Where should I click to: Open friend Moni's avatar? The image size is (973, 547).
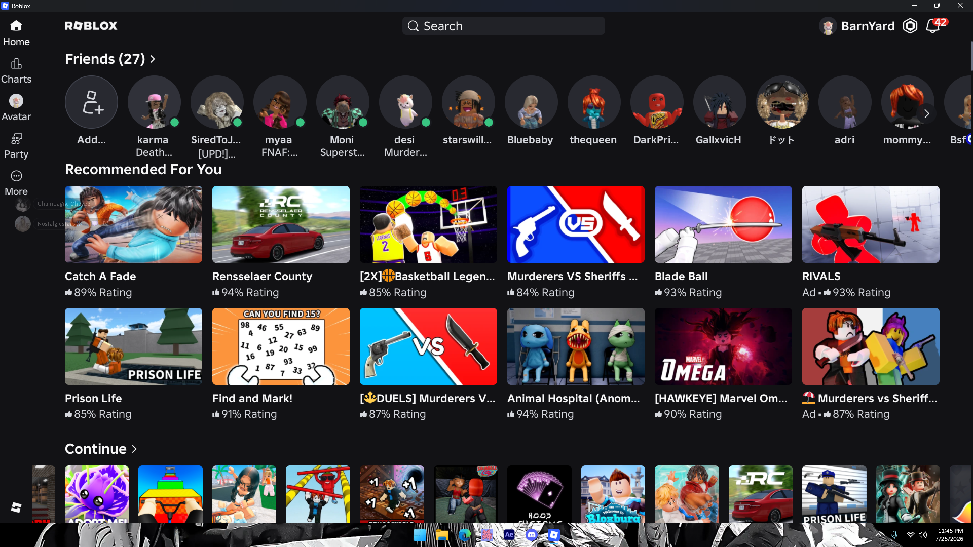click(x=343, y=102)
